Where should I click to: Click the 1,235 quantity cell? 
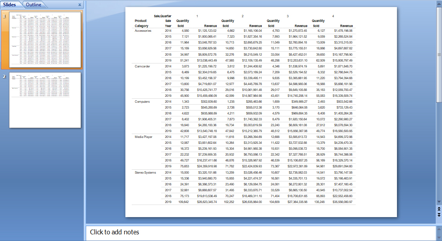click(x=230, y=101)
